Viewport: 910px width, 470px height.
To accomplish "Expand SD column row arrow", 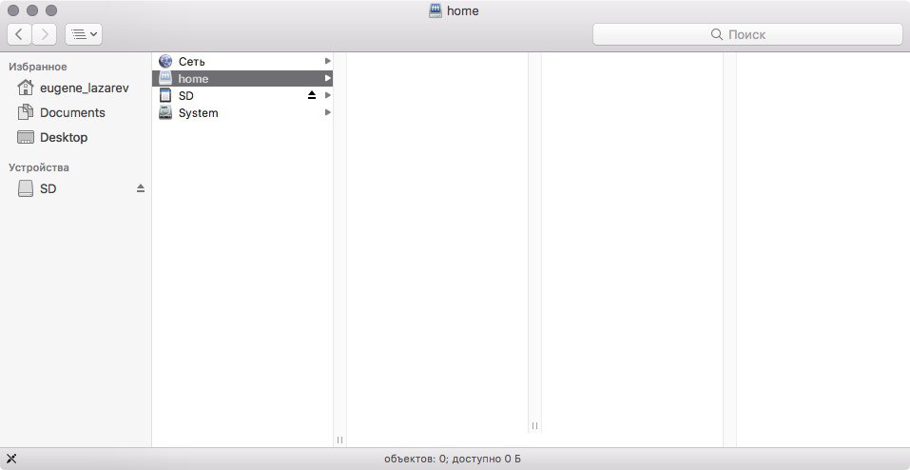I will [328, 95].
